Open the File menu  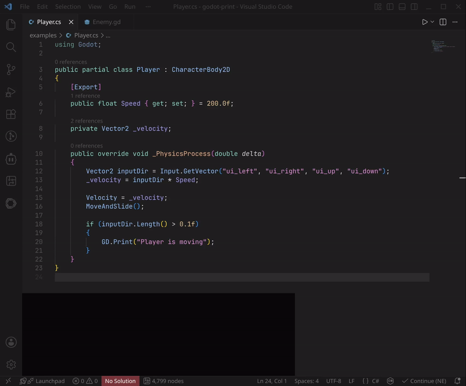tap(25, 6)
